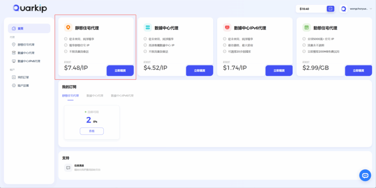Image resolution: width=376 pixels, height=188 pixels.
Task: Buy now on the $1.74/IP card
Action: tap(279, 71)
